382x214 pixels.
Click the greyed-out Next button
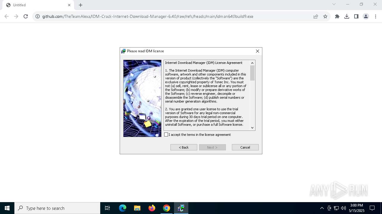[212, 147]
